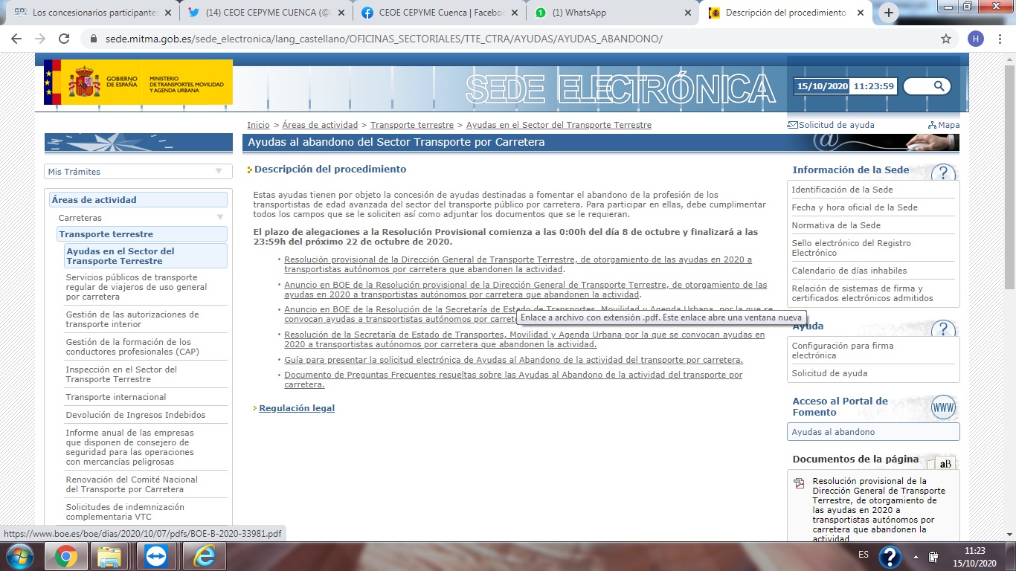1016x571 pixels.
Task: Click the question mark icon beside Ayuda
Action: click(943, 329)
